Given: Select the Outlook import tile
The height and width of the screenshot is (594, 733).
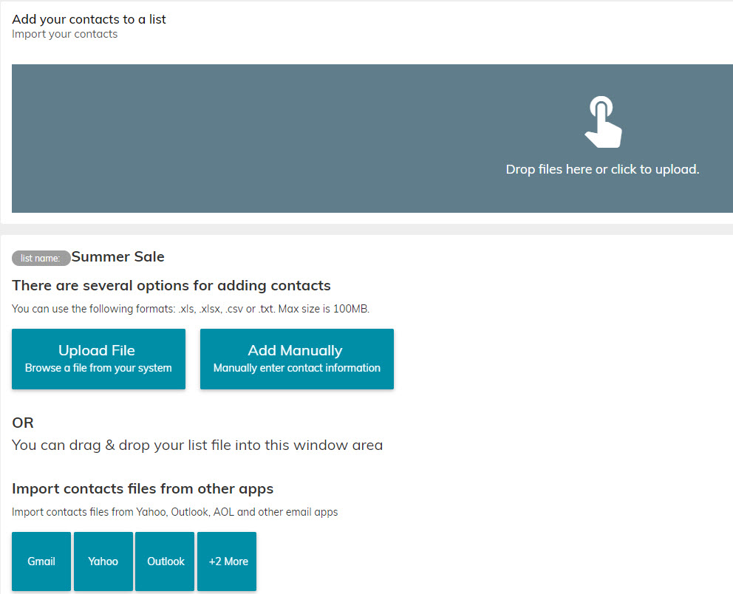Looking at the screenshot, I should click(x=166, y=561).
